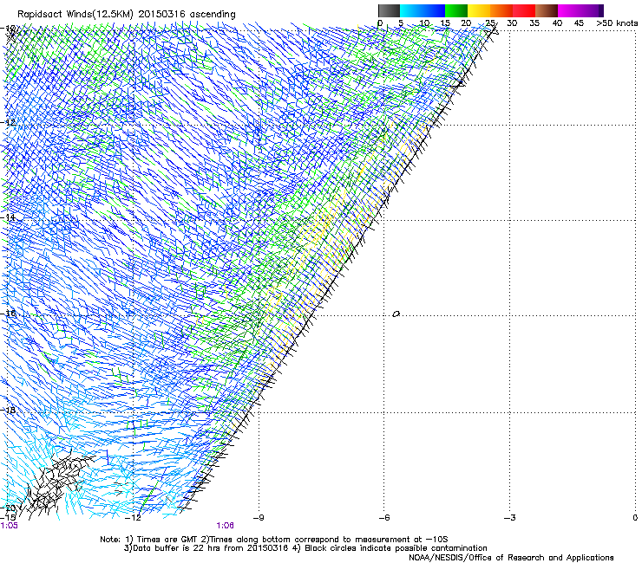Pick the red 30-35 knots legend swatch

(524, 10)
